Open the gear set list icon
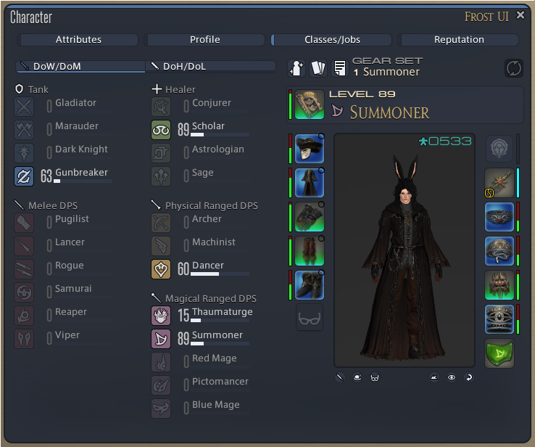The height and width of the screenshot is (447, 535). point(339,68)
